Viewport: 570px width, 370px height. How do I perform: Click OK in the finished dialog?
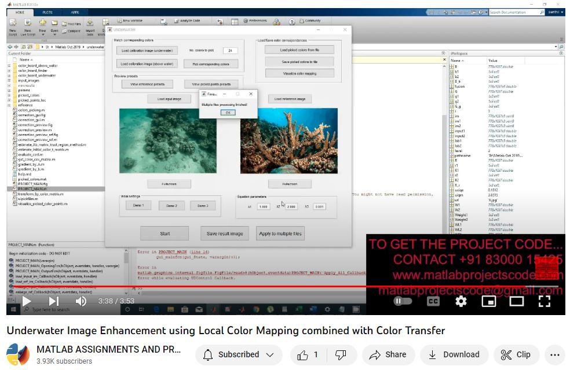click(228, 113)
